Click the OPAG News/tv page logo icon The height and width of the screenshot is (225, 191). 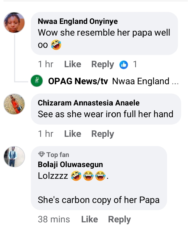click(37, 81)
